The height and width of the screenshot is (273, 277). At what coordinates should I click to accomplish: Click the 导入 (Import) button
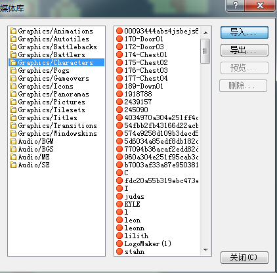click(244, 33)
